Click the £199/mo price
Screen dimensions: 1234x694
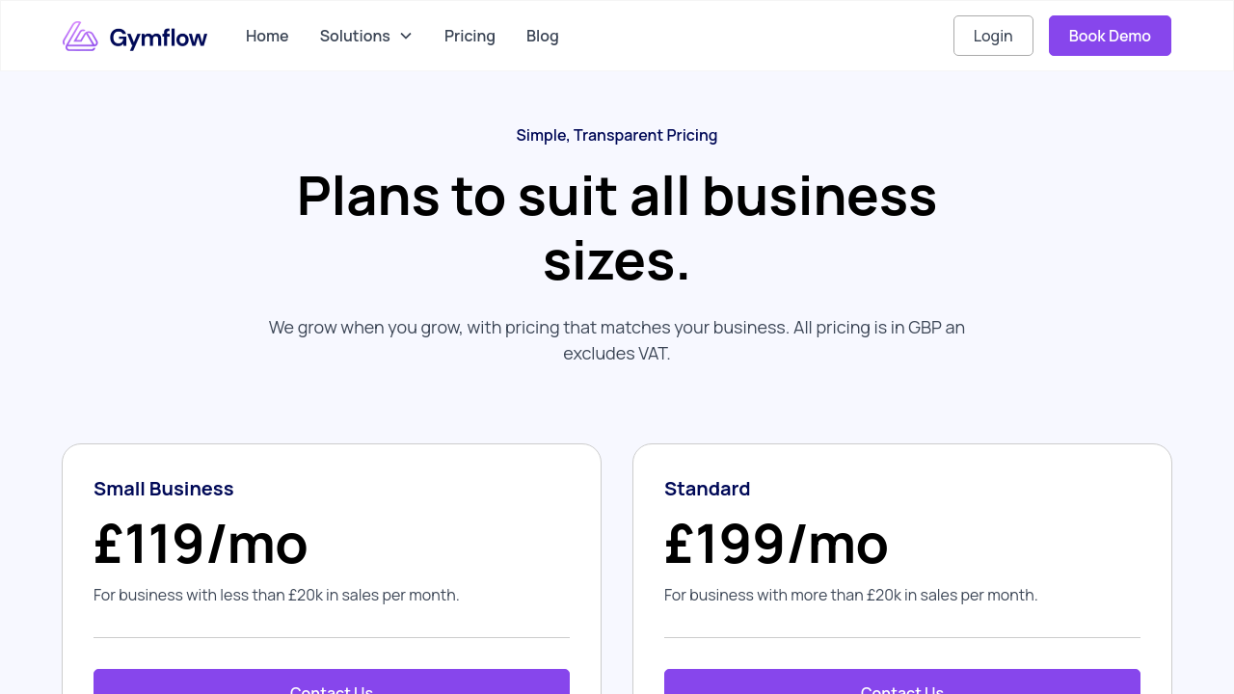(776, 543)
